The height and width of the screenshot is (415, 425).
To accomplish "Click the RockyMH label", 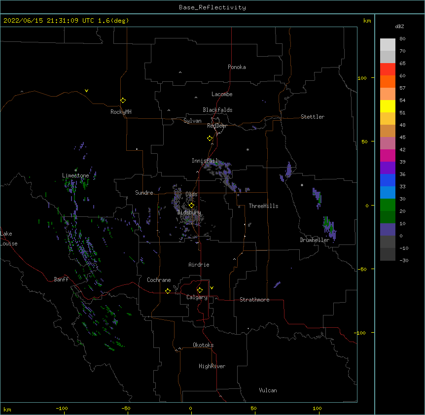I will point(121,112).
